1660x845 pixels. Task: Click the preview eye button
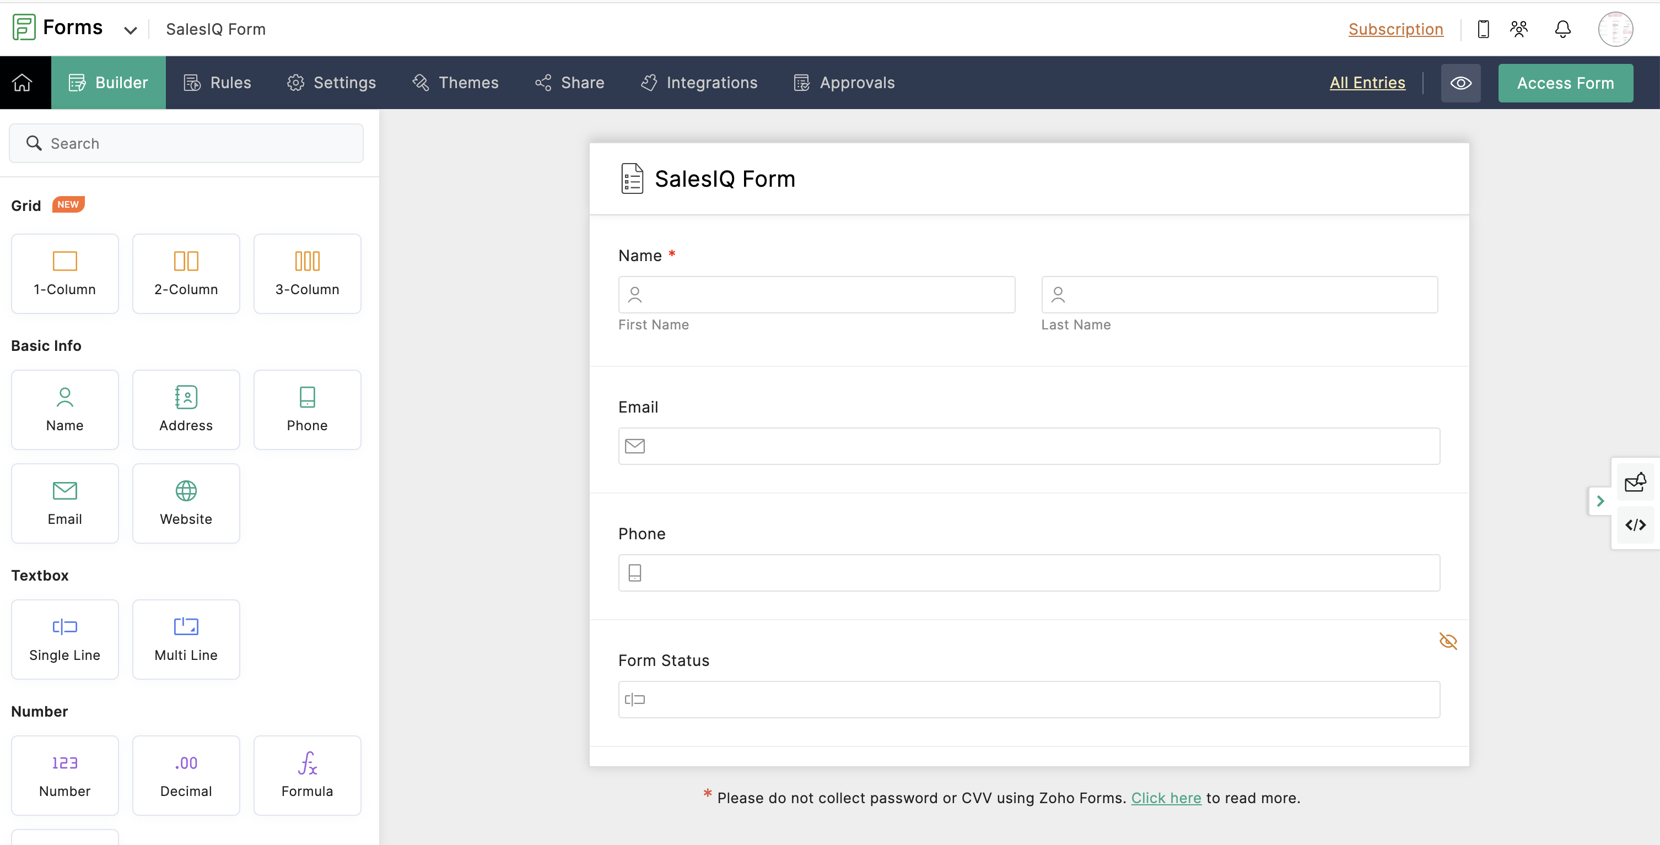[1460, 83]
